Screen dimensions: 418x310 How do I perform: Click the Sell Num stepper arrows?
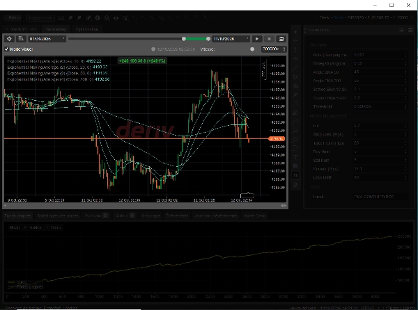(x=405, y=161)
